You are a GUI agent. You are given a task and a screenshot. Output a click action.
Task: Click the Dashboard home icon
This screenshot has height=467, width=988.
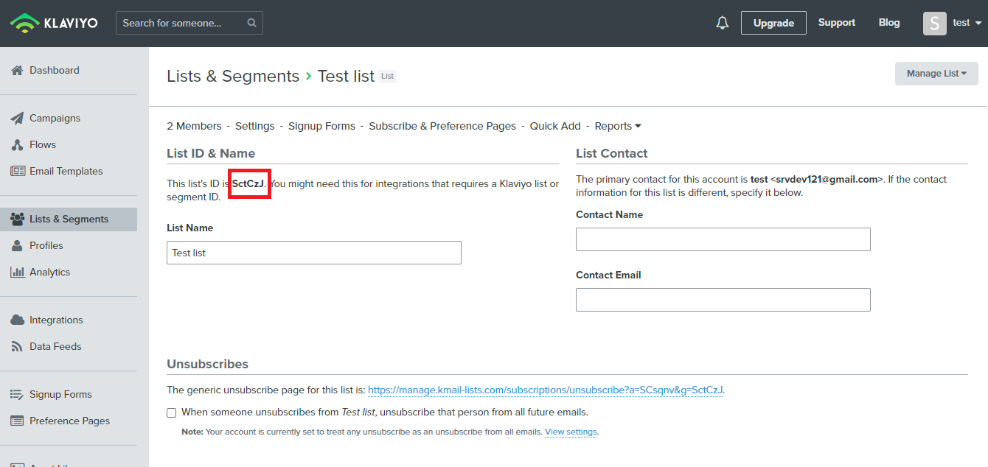(x=17, y=71)
